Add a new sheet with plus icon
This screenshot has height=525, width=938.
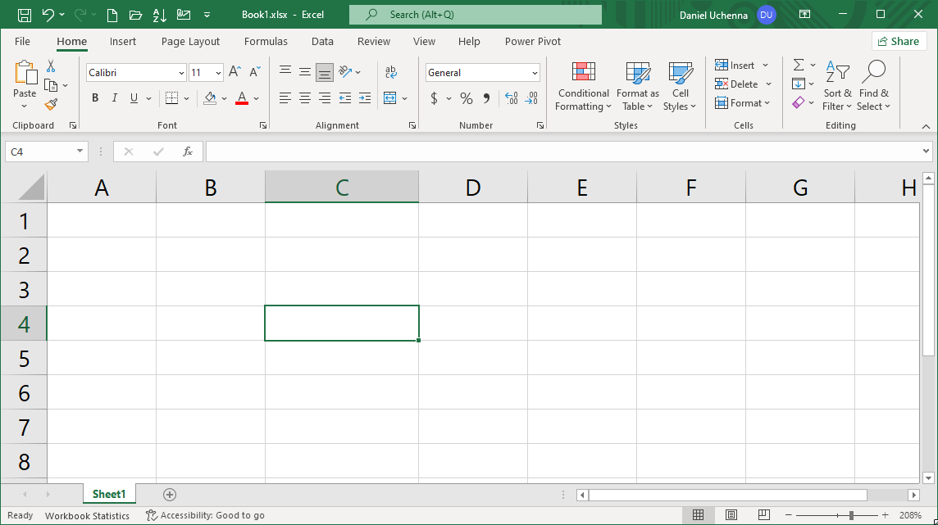[x=170, y=495]
